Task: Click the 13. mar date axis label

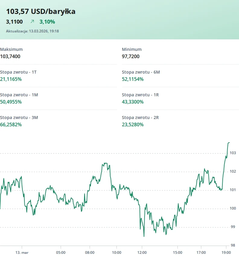Action: point(22,252)
